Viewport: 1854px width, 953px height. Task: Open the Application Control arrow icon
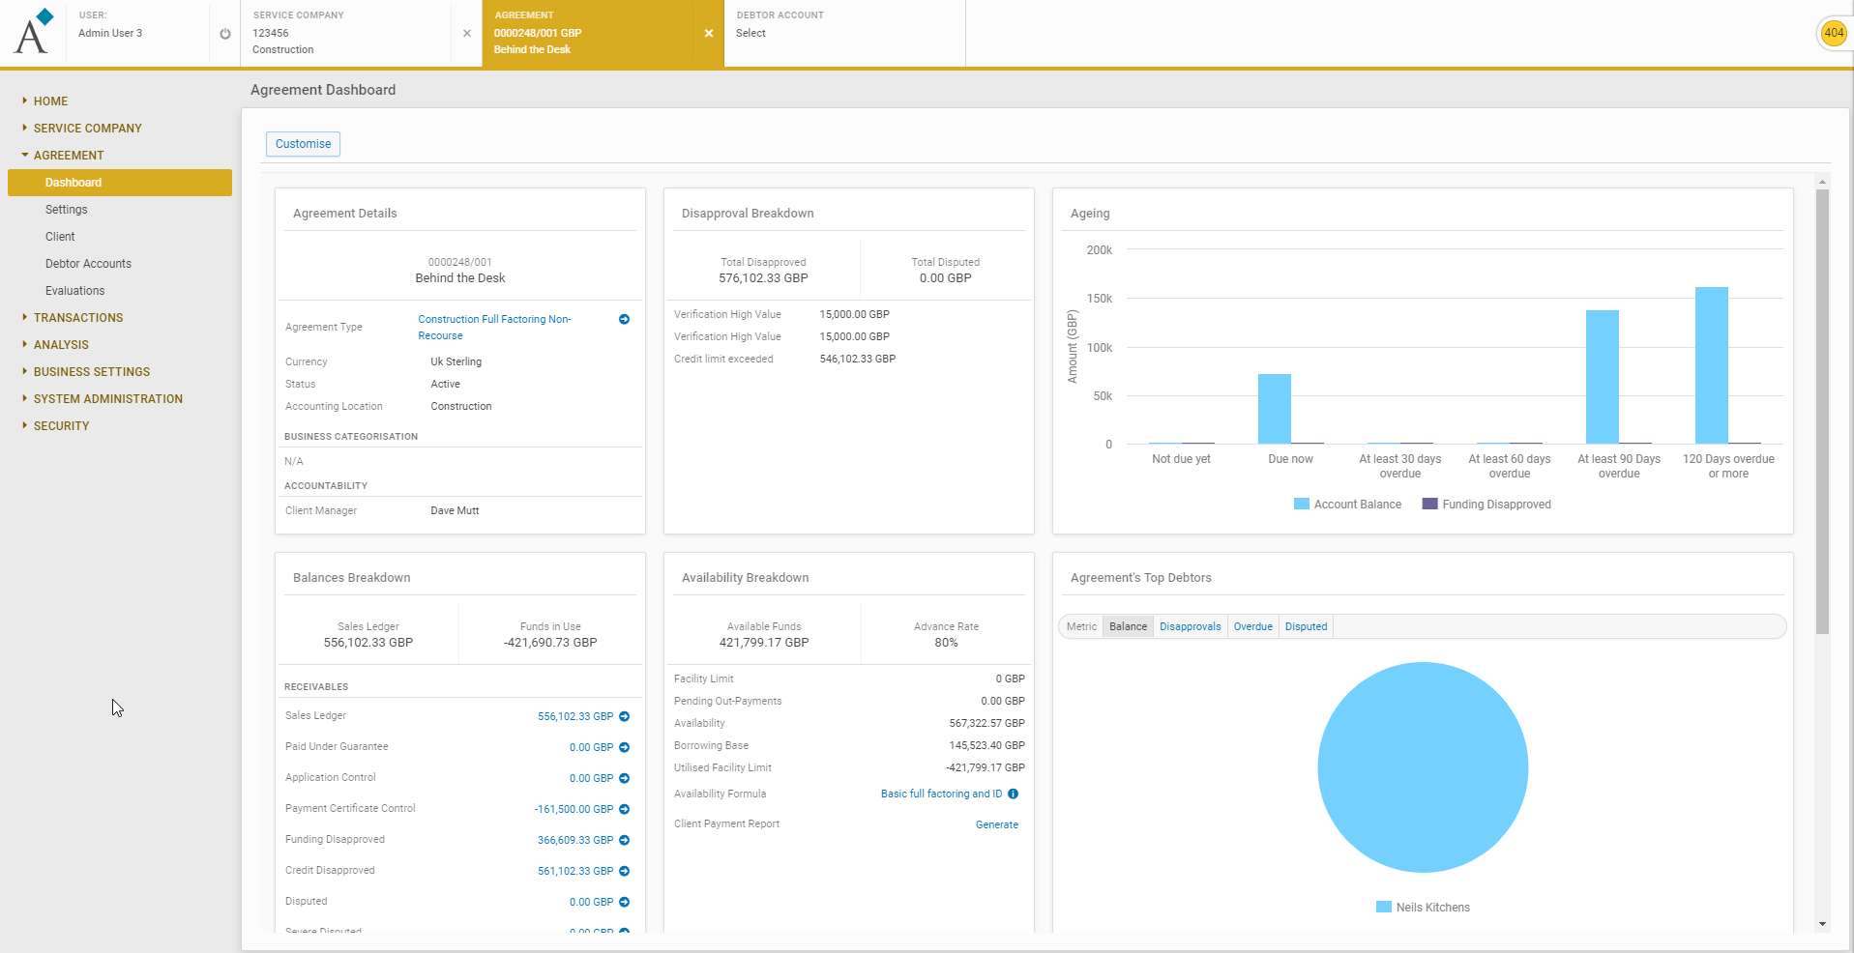[625, 778]
